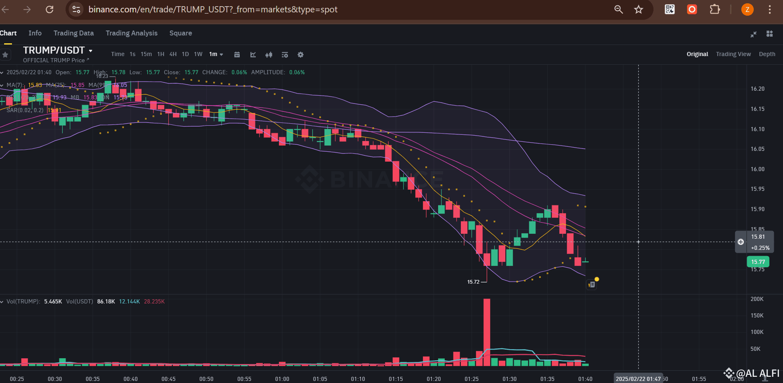Select the 1s interval
This screenshot has height=383, width=783.
click(132, 54)
